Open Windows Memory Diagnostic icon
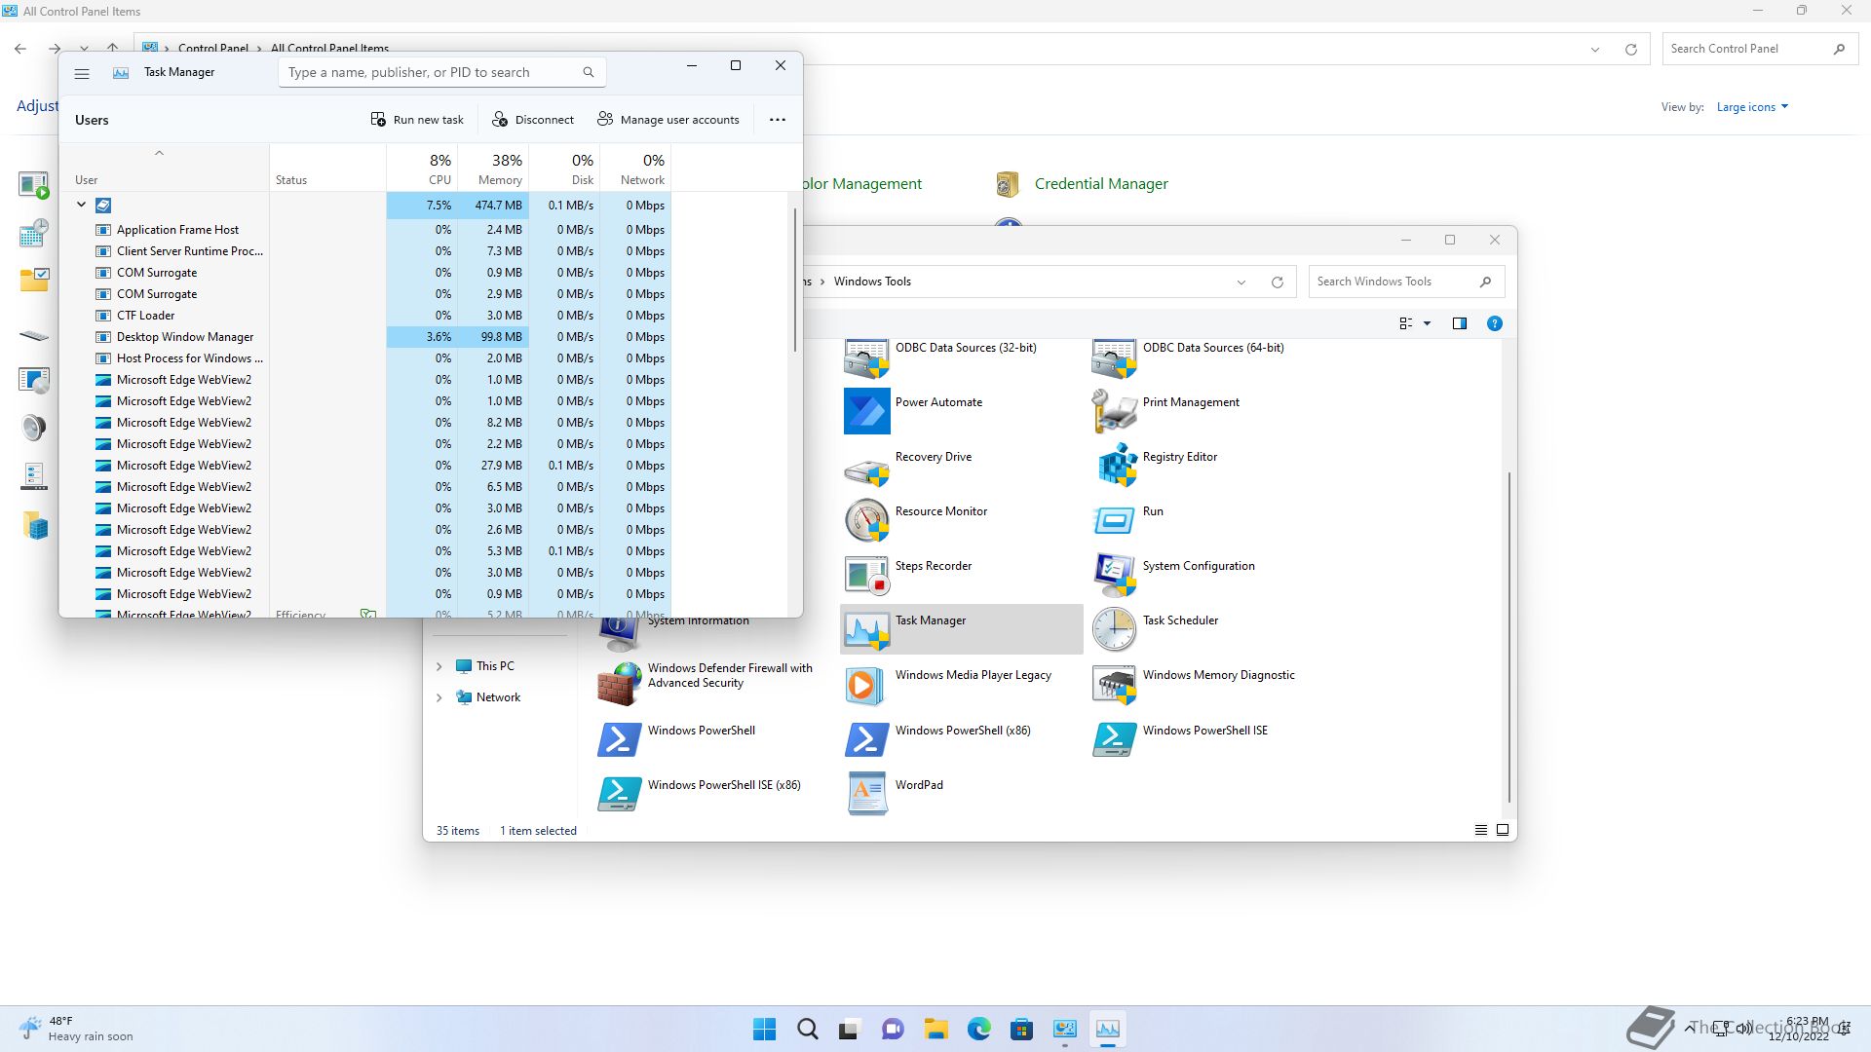 1114,684
